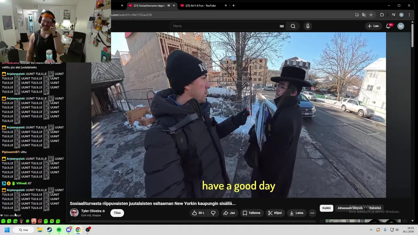The width and height of the screenshot is (418, 235).
Task: Open the YouTube account avatar menu
Action: click(401, 26)
